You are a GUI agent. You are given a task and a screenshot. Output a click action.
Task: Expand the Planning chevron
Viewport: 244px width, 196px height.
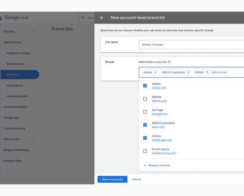click(34, 32)
